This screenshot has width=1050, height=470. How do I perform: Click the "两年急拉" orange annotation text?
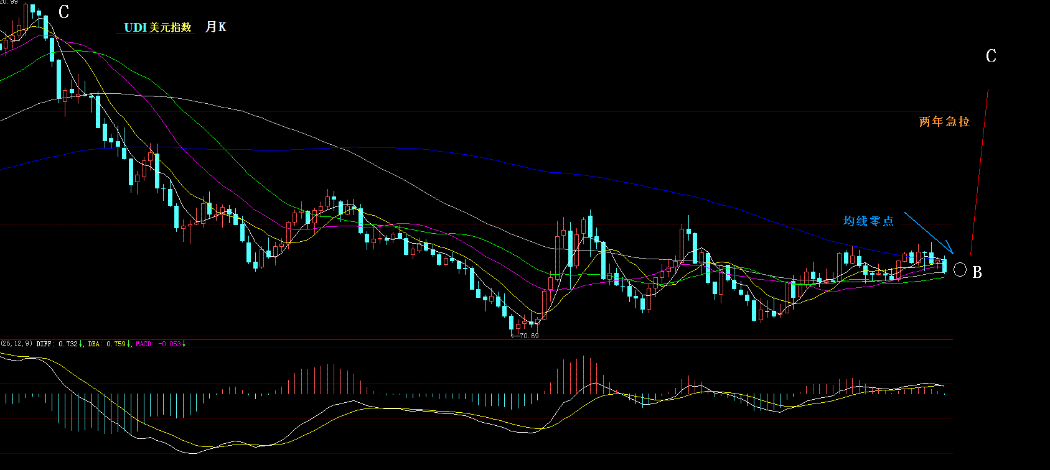click(x=944, y=122)
